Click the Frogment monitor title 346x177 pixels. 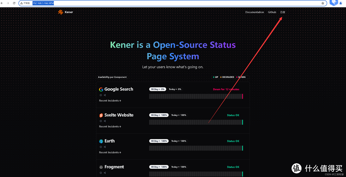[x=114, y=167]
